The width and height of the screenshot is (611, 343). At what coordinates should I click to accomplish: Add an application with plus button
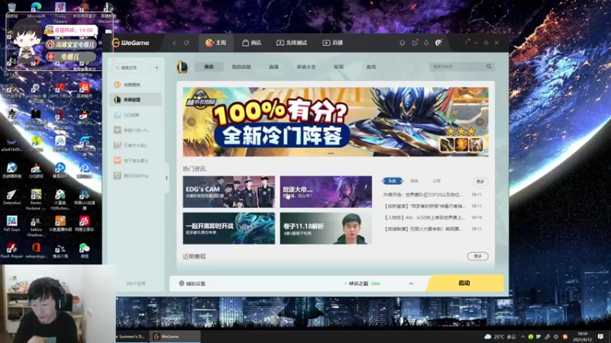coord(157,68)
